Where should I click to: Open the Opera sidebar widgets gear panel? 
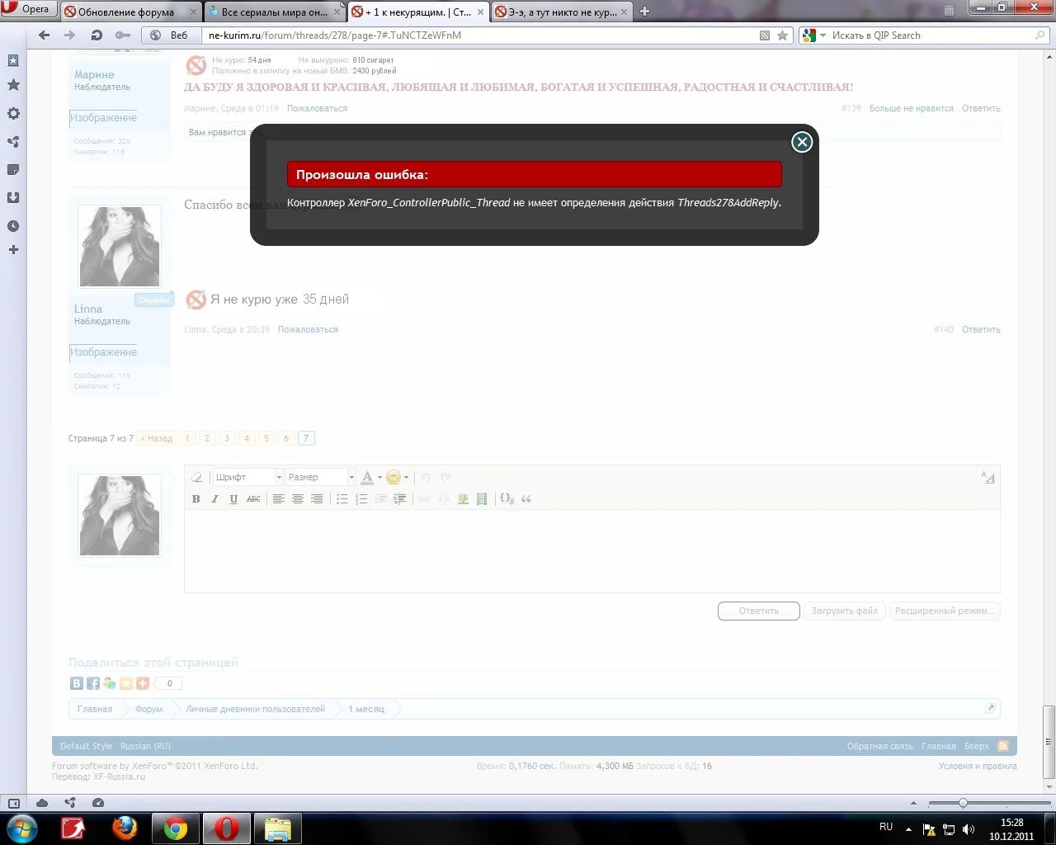click(13, 114)
